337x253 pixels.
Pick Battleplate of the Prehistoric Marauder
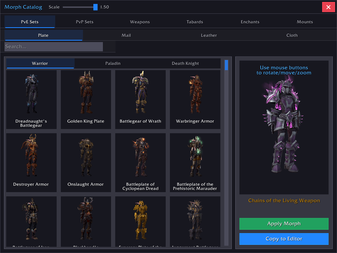(195, 162)
